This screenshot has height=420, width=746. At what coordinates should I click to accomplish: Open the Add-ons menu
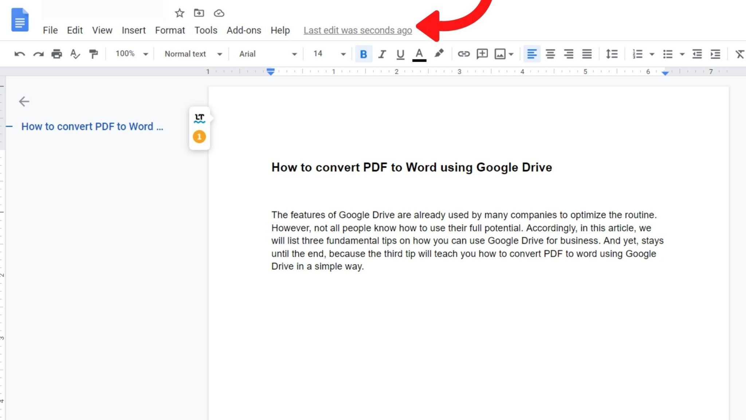[244, 30]
